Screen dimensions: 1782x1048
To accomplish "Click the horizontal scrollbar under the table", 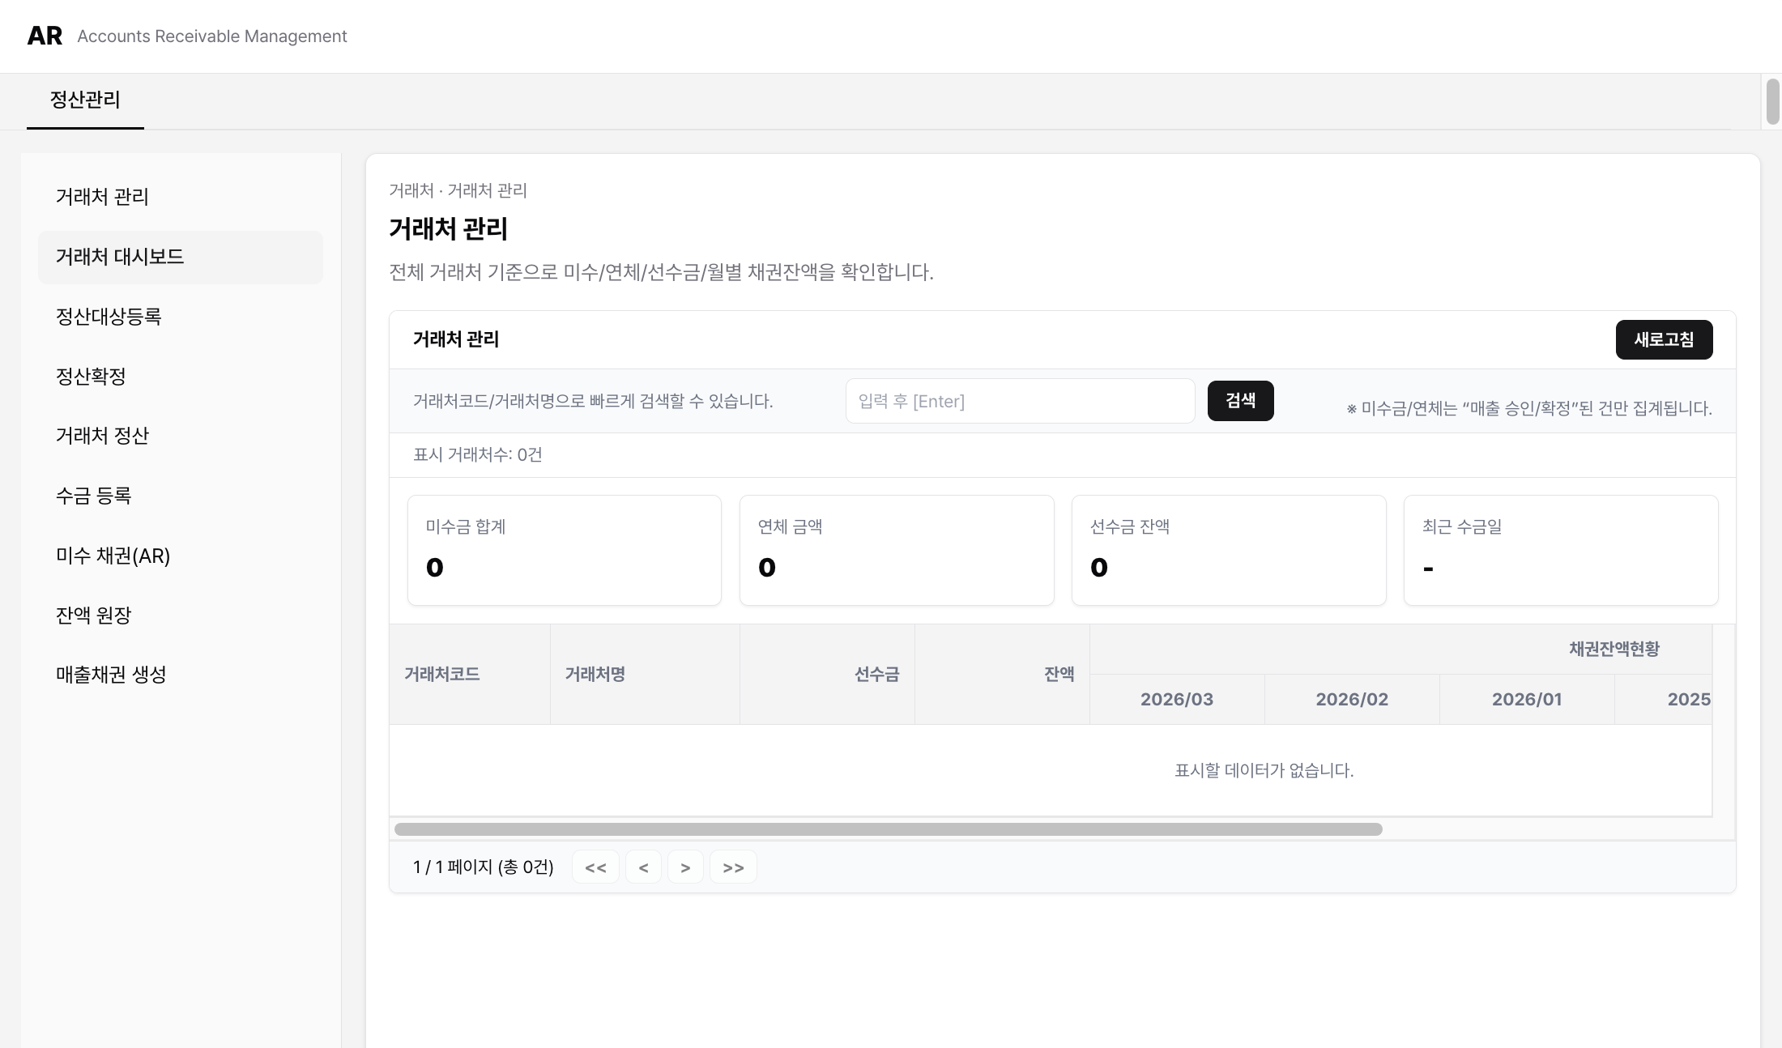I will 889,829.
